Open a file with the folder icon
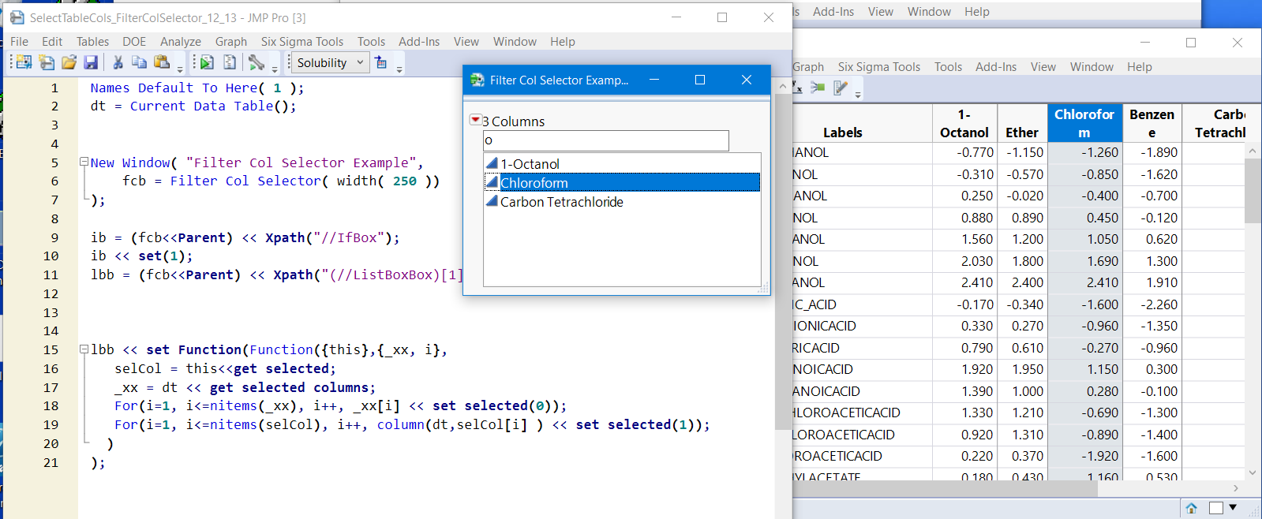The width and height of the screenshot is (1262, 519). tap(69, 63)
